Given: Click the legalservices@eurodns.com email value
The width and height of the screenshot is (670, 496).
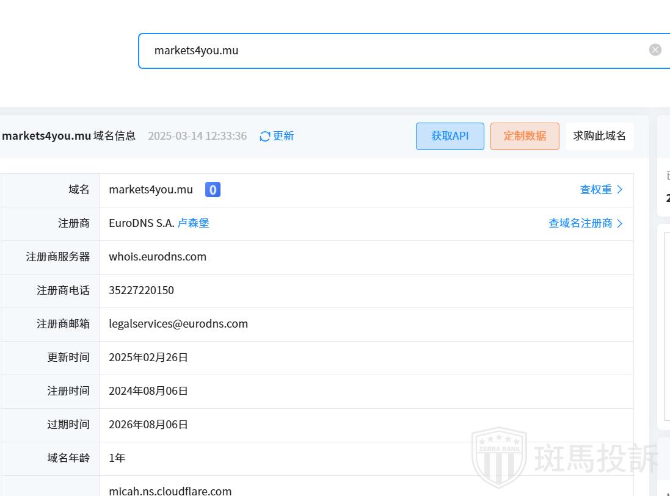Looking at the screenshot, I should 178,324.
